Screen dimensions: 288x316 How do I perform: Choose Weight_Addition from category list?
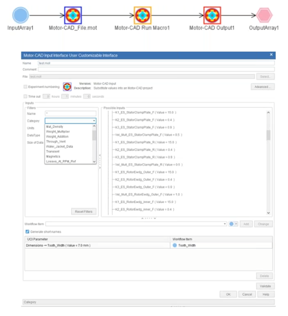[x=57, y=136]
